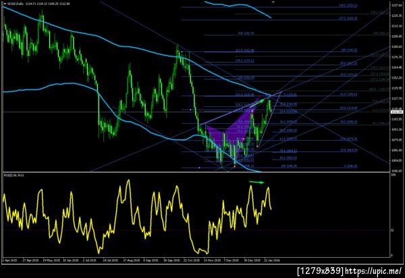The height and width of the screenshot is (278, 405).
Task: Click the 2 Apr 2015 date label
Action: (x=10, y=260)
